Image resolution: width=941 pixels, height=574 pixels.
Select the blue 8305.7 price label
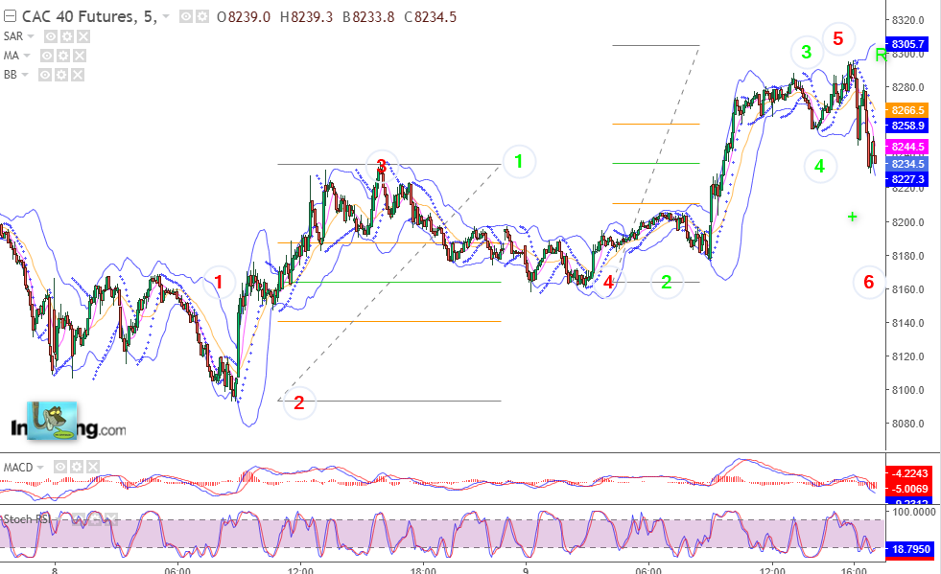908,44
